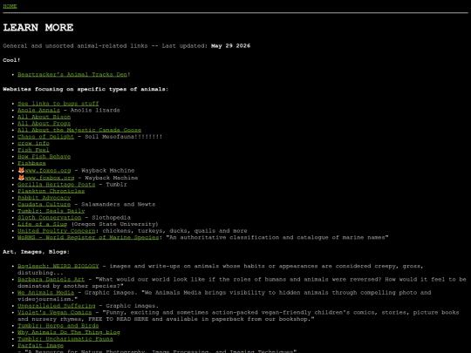Open Bogleech: WEIRD BIOLOGY link
This screenshot has width=471, height=353.
(58, 266)
